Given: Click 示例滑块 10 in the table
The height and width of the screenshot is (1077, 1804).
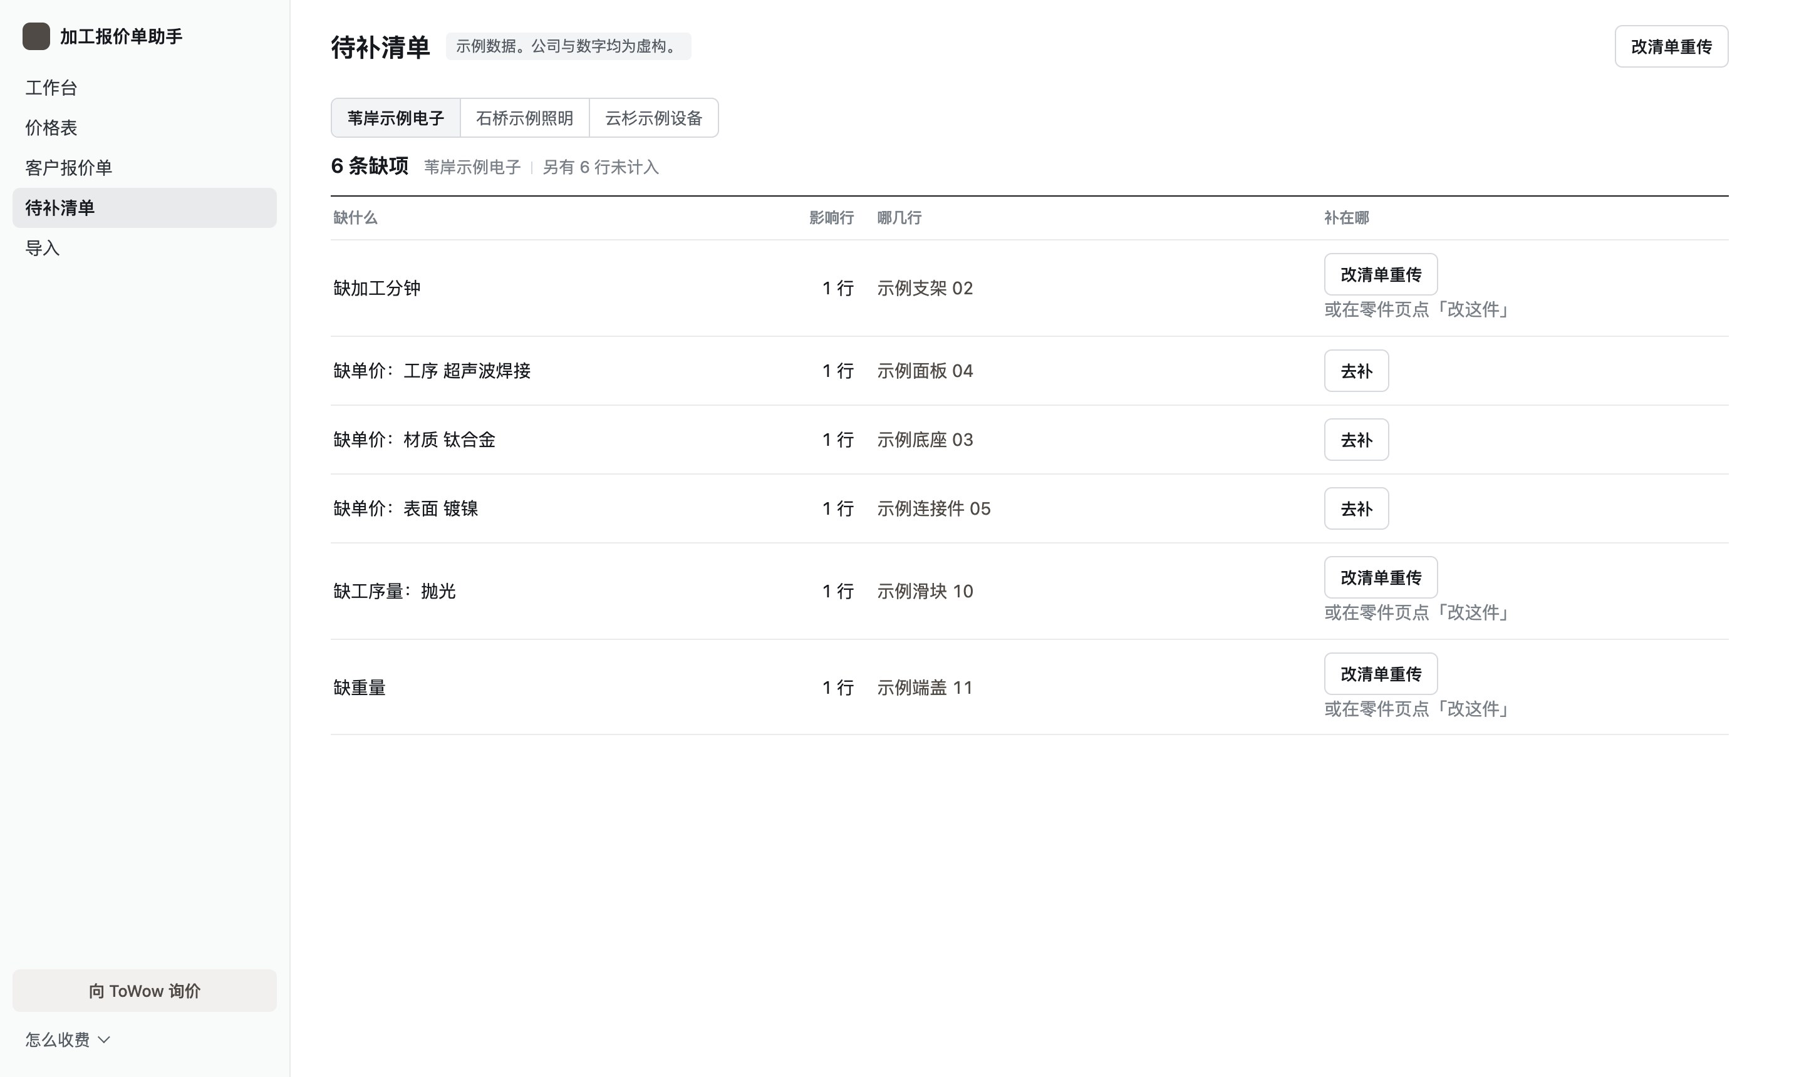Looking at the screenshot, I should click(925, 592).
